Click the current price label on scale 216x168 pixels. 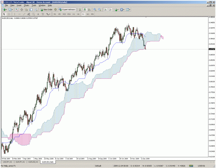point(212,49)
